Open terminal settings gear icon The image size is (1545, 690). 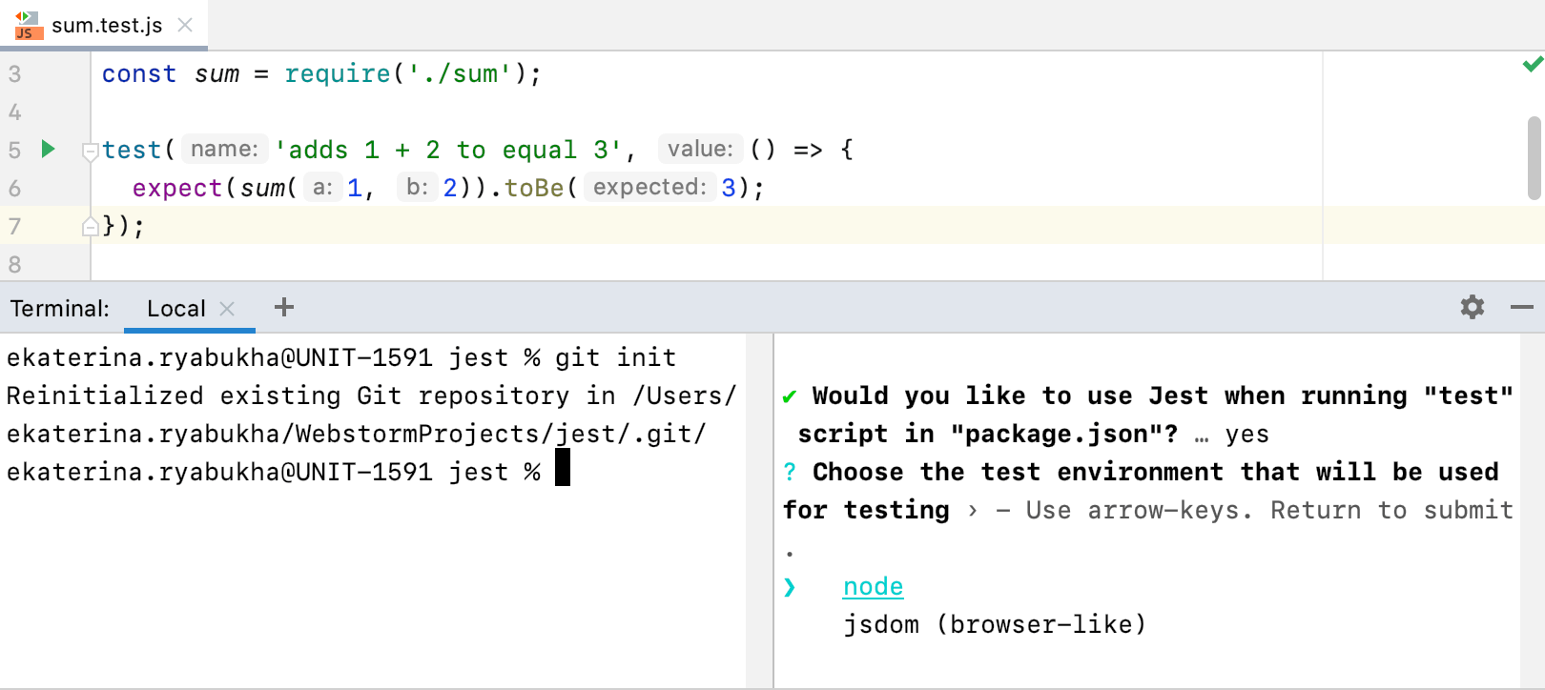click(1473, 307)
